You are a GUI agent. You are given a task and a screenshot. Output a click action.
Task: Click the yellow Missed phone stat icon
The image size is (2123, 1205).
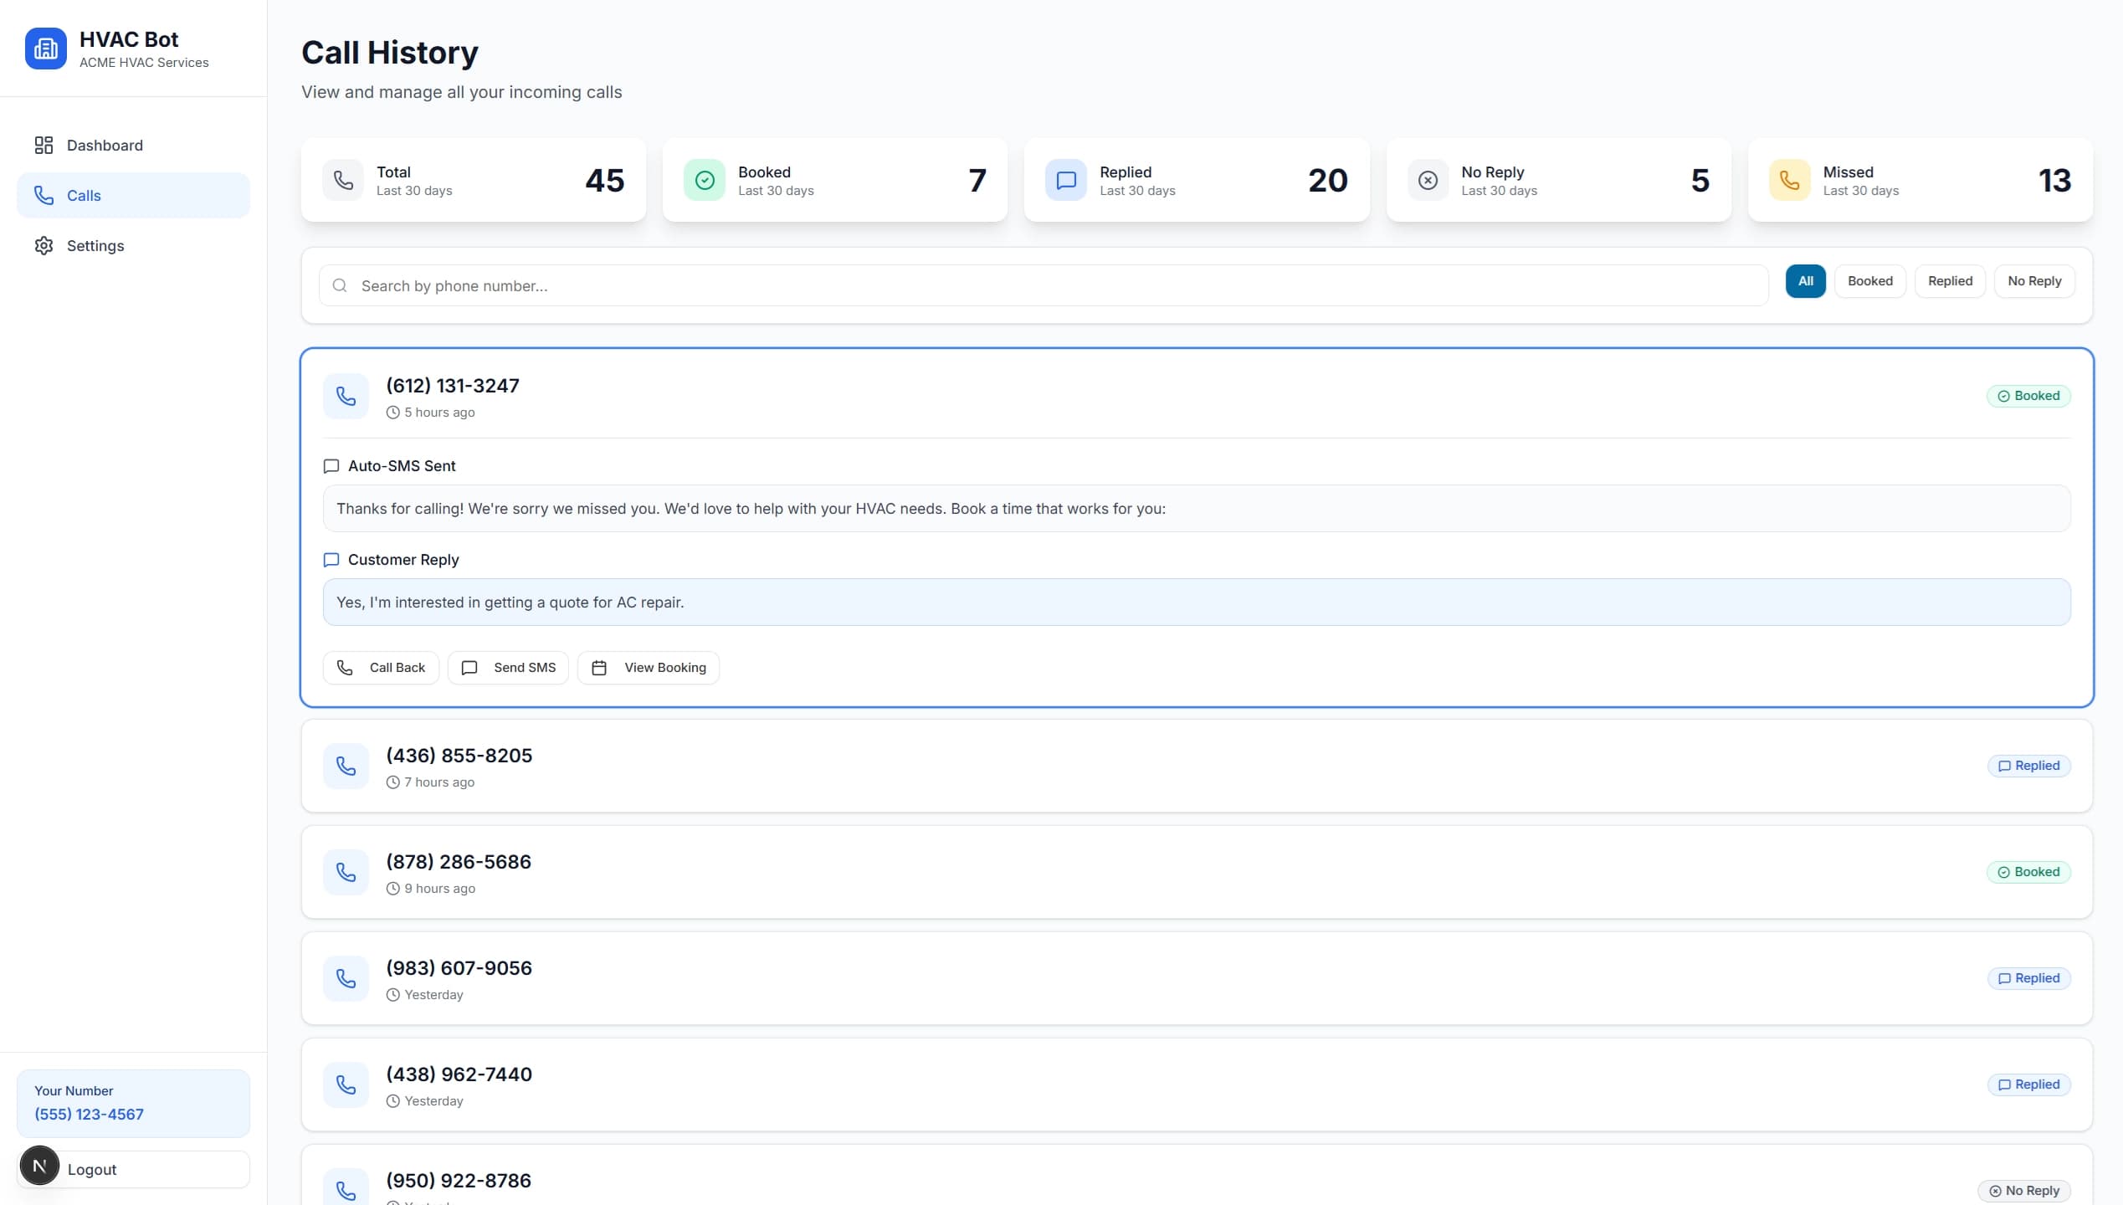point(1789,180)
